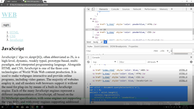Toggle the :hov element state button
194x109 pixels.
click(x=156, y=51)
